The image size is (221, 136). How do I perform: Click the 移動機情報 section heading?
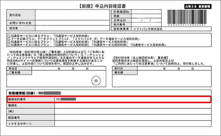click(35, 93)
